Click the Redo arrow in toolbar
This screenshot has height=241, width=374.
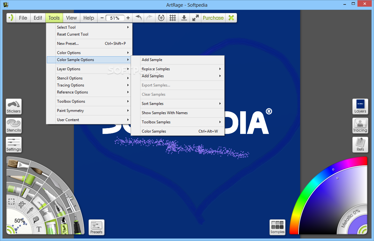pyautogui.click(x=149, y=18)
